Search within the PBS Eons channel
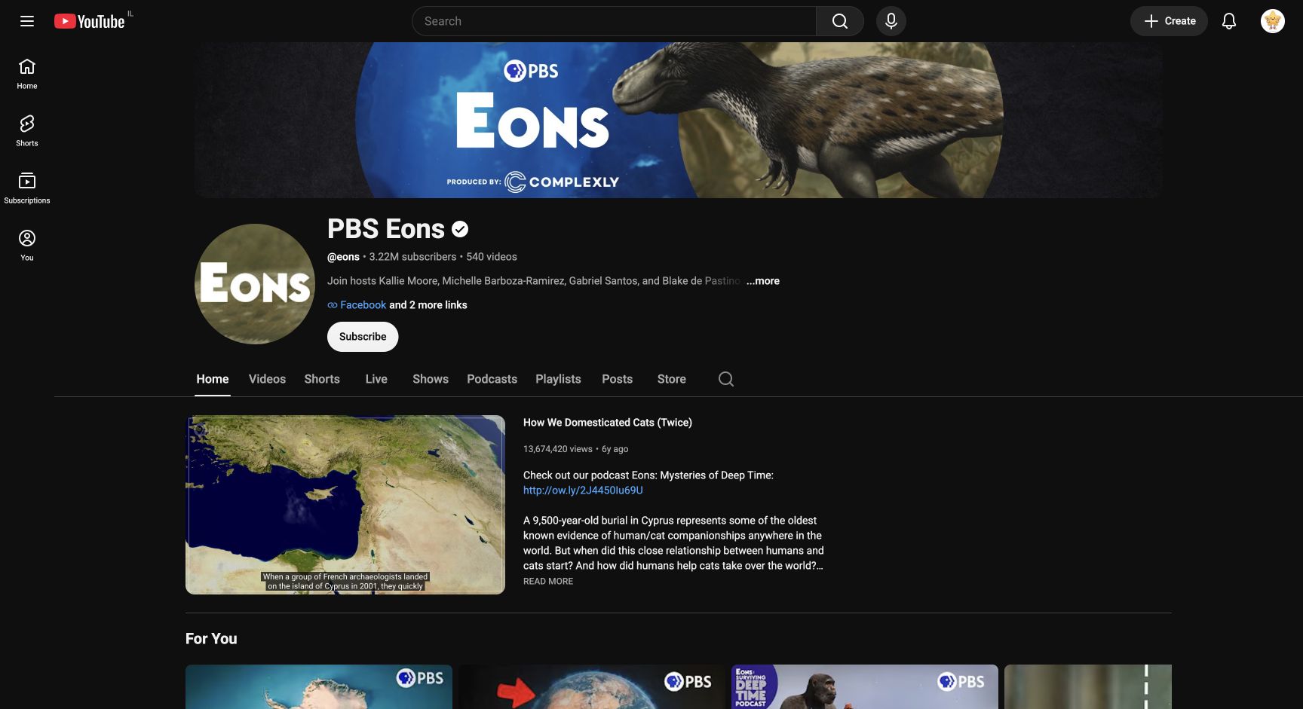The width and height of the screenshot is (1303, 709). pos(725,379)
